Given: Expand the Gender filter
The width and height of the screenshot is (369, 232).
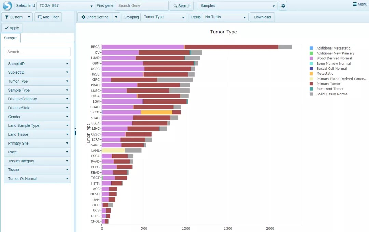Looking at the screenshot, I should tap(37, 117).
